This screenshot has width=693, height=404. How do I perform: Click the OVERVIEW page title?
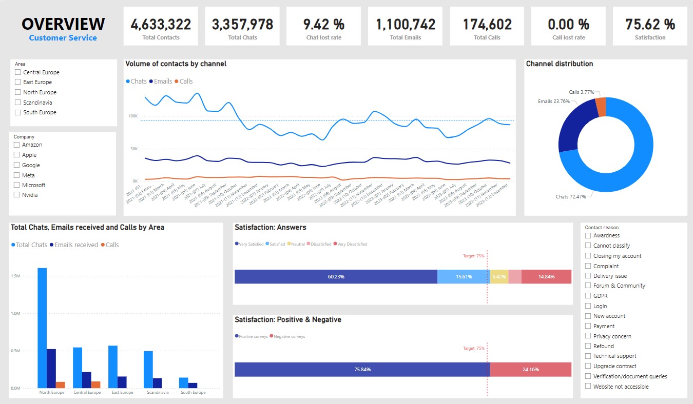(63, 24)
